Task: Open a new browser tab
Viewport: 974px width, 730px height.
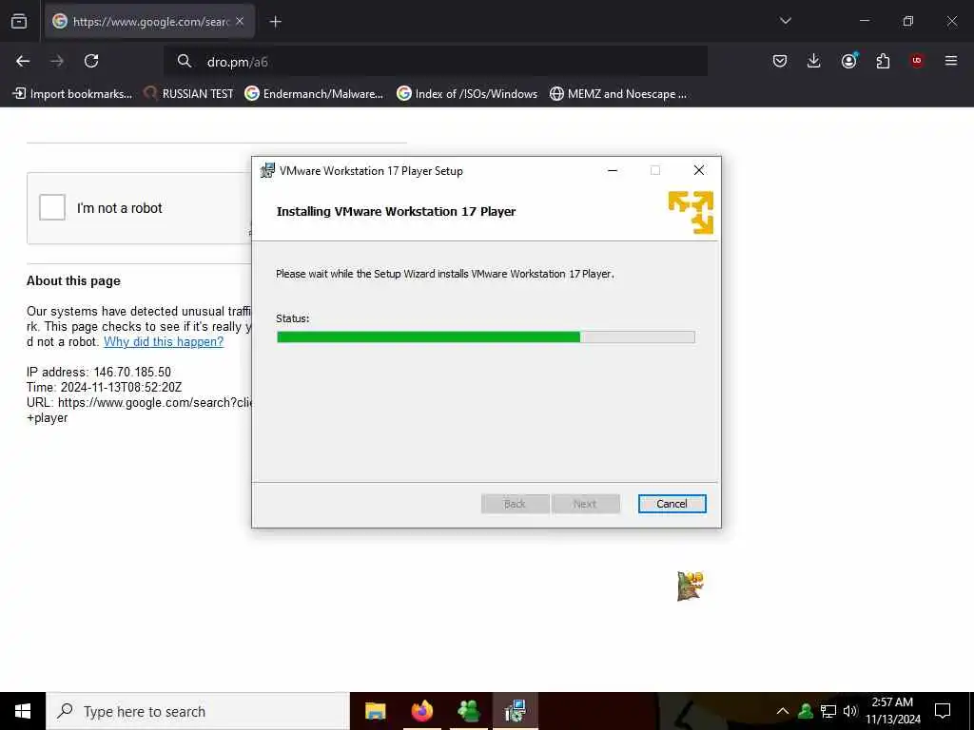Action: coord(275,22)
